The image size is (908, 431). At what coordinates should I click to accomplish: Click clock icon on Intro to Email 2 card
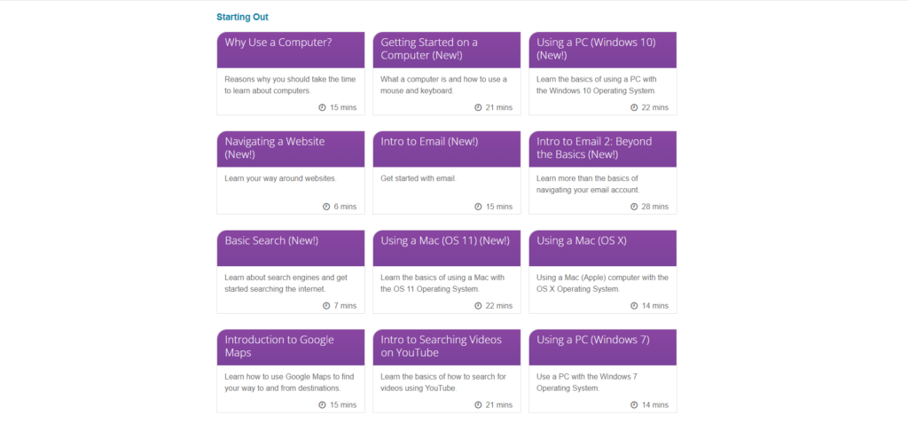(x=634, y=207)
